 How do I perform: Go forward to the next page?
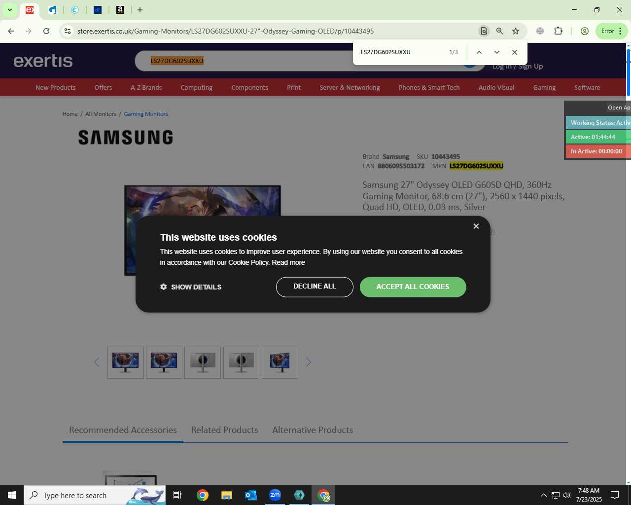tap(29, 31)
